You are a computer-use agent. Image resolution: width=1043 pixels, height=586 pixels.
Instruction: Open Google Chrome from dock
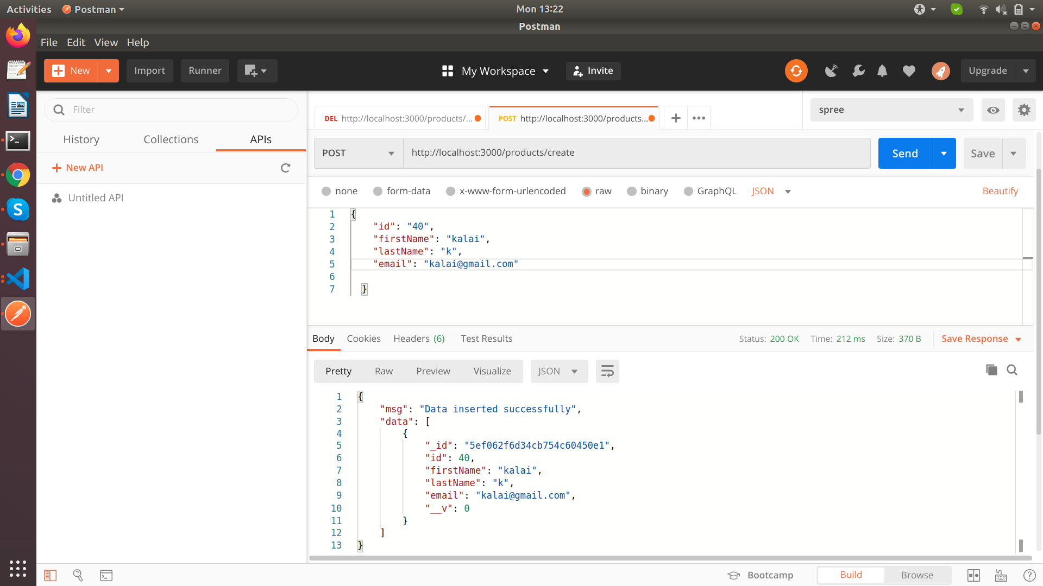coord(18,175)
